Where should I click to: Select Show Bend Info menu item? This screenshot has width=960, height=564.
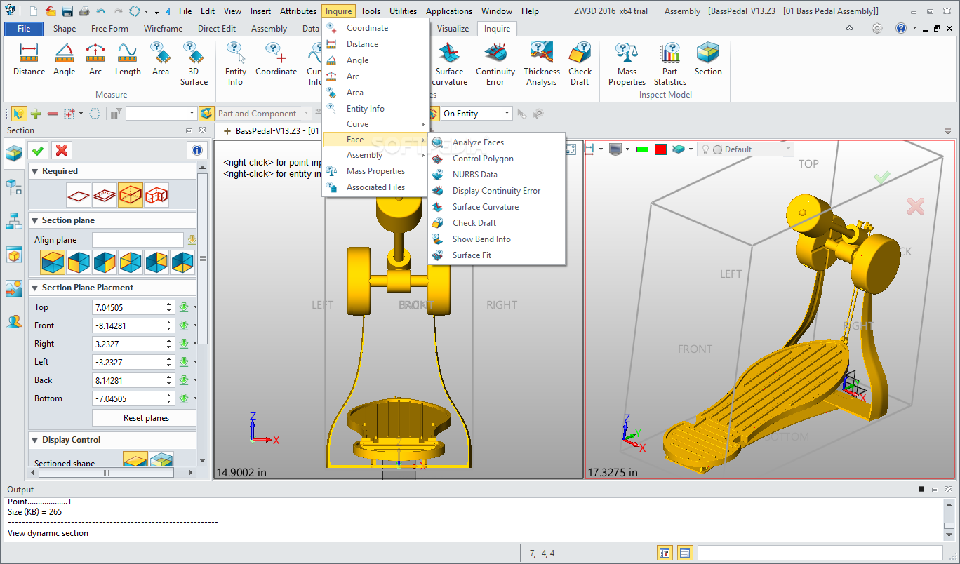(x=497, y=239)
